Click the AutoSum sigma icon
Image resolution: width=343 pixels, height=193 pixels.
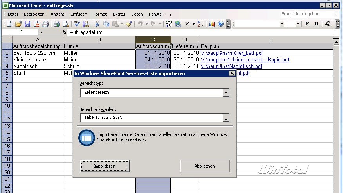click(x=187, y=24)
